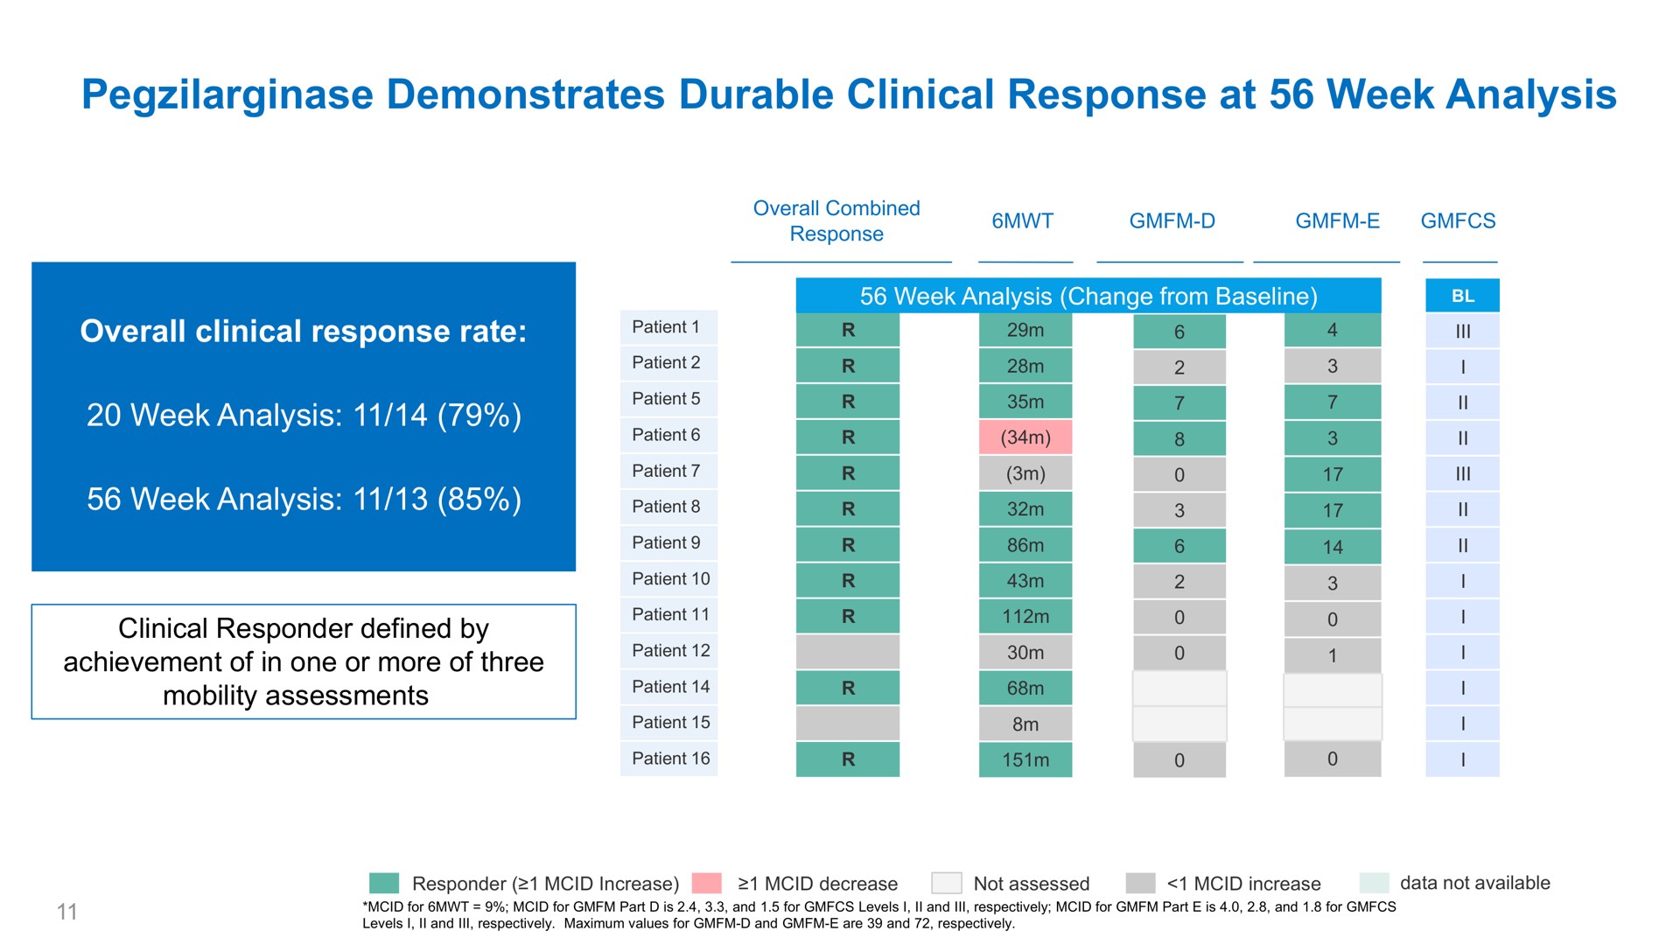
Task: Click the gray <1 MCID increase legend swatch
Action: [x=1141, y=883]
